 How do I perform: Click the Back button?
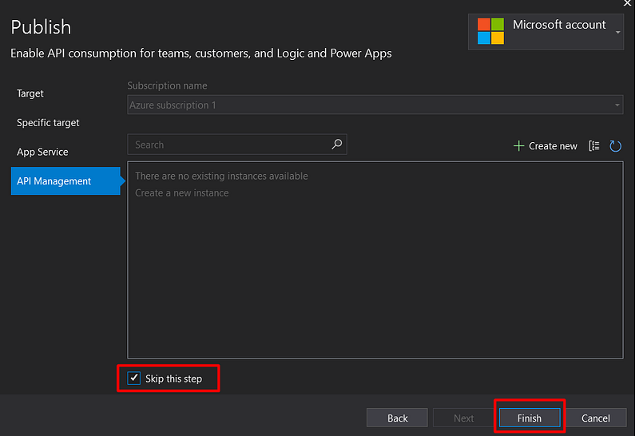click(397, 418)
